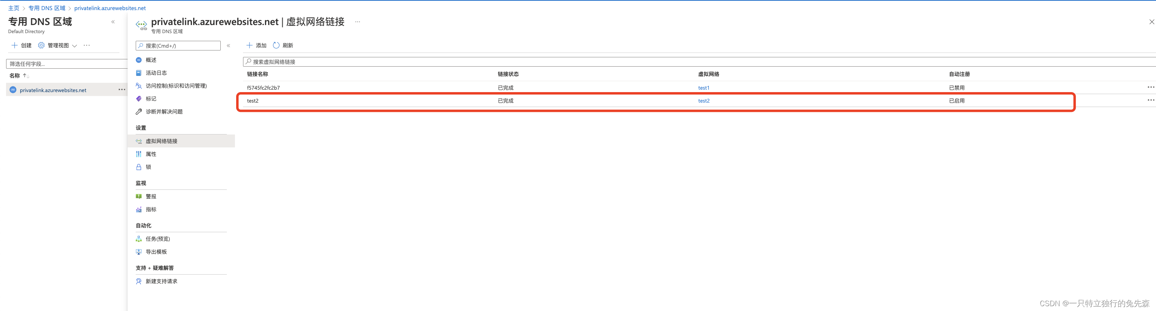
Task: Click the 添加 button
Action: pos(257,45)
